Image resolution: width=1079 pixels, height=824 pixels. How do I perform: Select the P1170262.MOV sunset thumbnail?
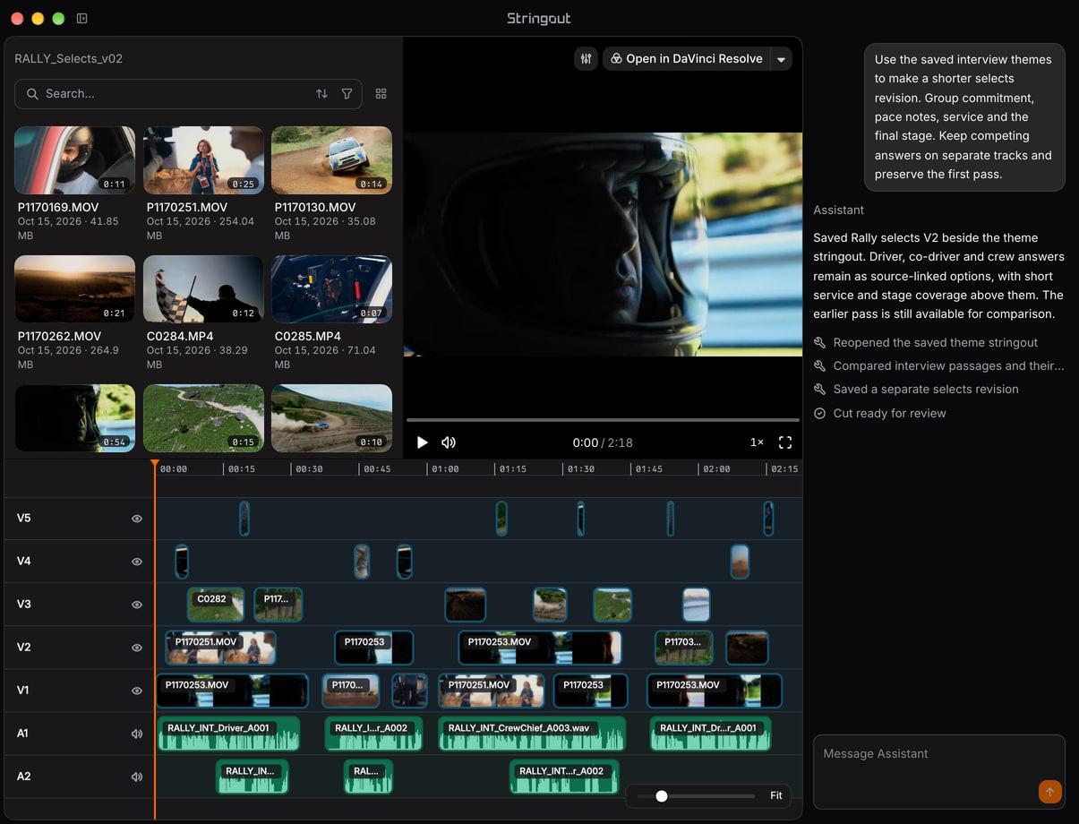75,289
